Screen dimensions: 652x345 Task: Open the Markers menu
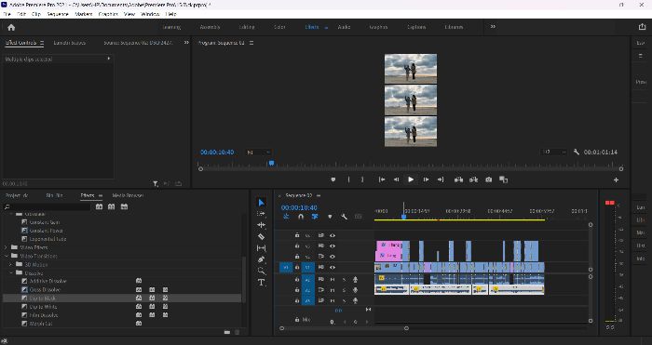[84, 14]
